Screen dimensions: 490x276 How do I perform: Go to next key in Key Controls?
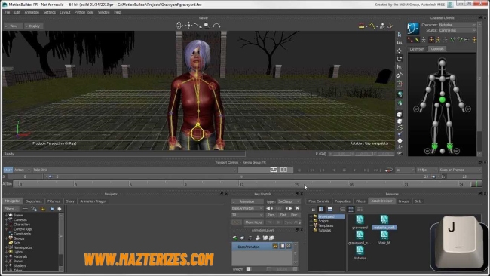[289, 208]
